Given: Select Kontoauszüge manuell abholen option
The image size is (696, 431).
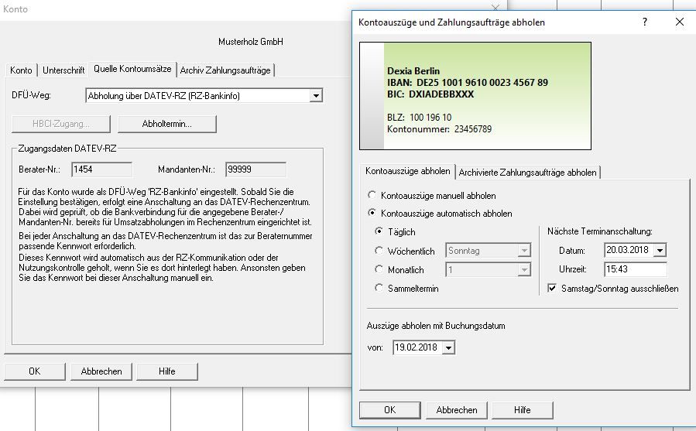Looking at the screenshot, I should [374, 196].
